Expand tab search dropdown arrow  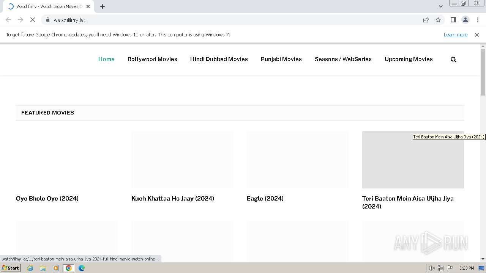point(440,6)
